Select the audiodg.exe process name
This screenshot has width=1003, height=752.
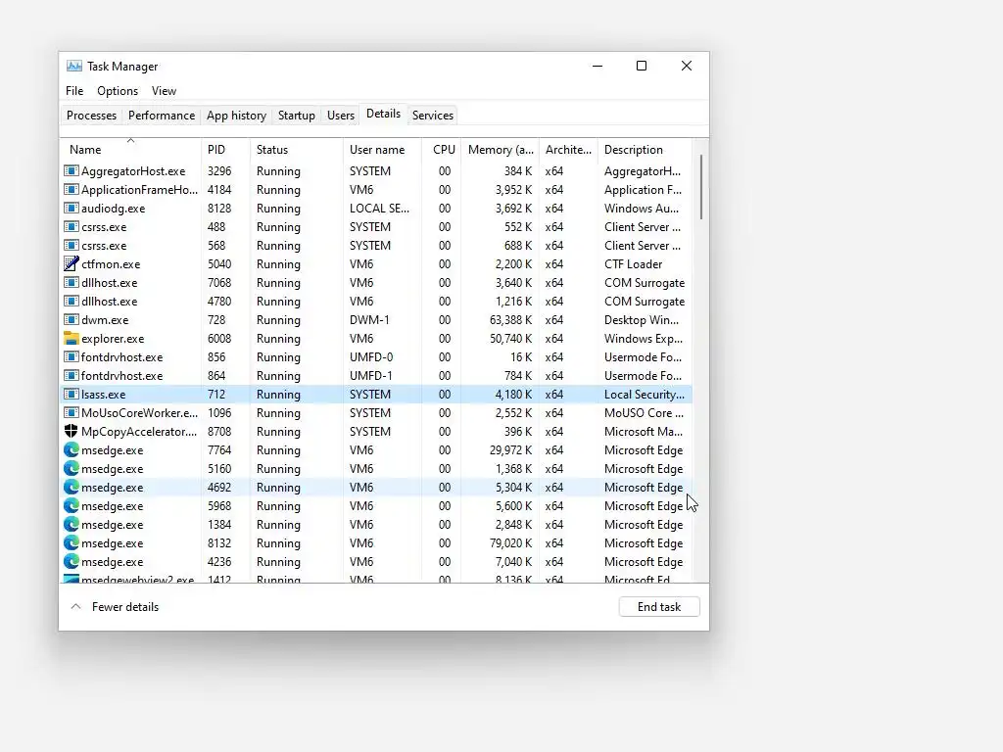tap(114, 208)
